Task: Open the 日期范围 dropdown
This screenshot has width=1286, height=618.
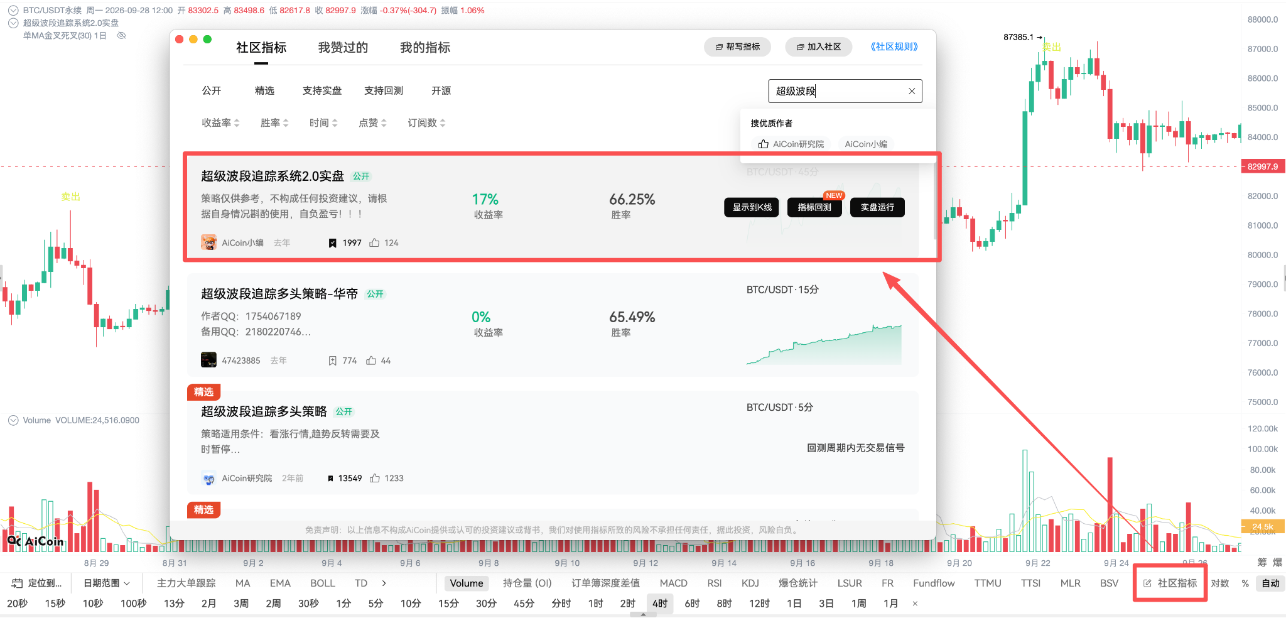Action: pyautogui.click(x=107, y=583)
